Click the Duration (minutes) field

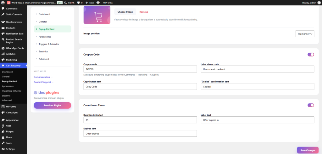coord(140,120)
